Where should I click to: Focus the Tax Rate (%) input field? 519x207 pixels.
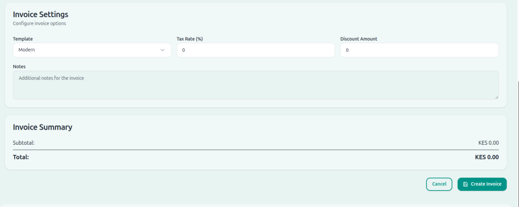point(255,50)
